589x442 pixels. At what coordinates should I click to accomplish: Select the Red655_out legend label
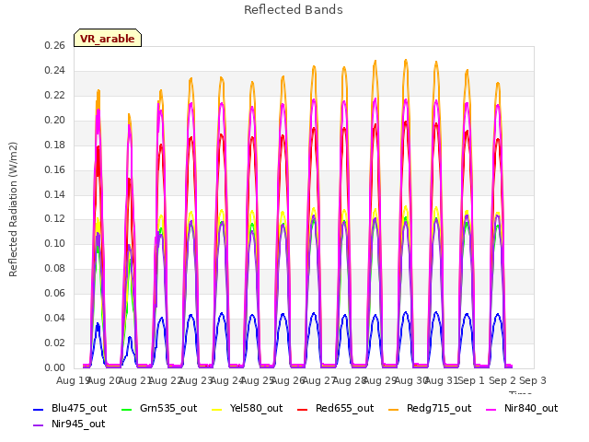pos(344,409)
